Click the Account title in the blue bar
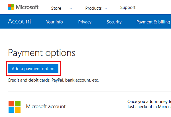 tap(20, 21)
